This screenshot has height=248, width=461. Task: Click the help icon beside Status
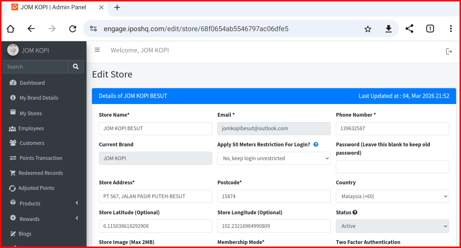(x=355, y=212)
